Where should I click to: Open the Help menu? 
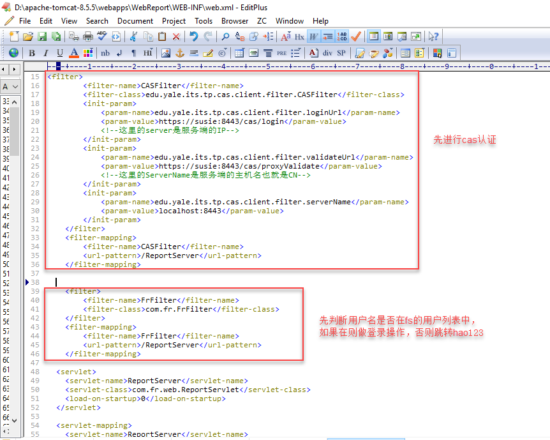click(320, 21)
